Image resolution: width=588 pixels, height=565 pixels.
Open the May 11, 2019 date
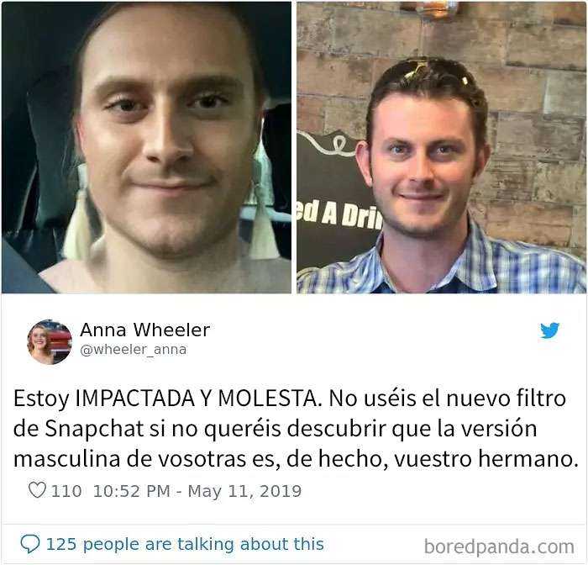click(244, 491)
